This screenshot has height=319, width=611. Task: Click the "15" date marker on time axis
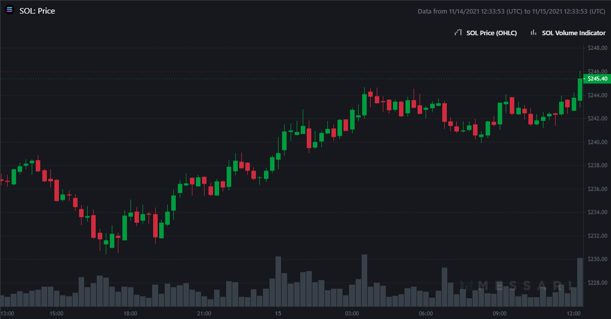[278, 313]
